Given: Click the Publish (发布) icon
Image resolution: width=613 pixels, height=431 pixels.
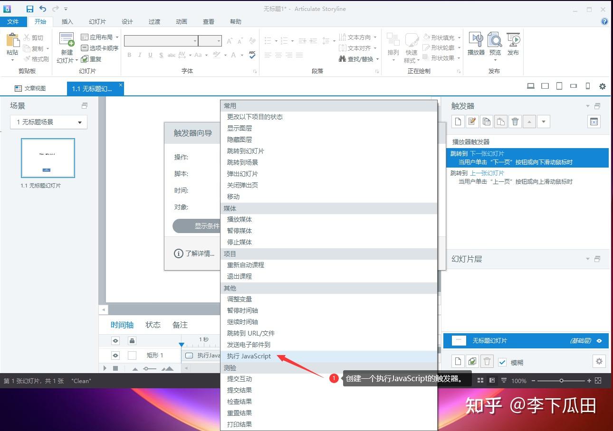Looking at the screenshot, I should (513, 44).
